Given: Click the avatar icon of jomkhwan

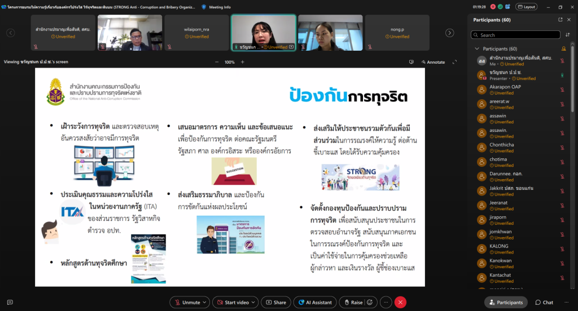Looking at the screenshot, I should click(481, 234).
